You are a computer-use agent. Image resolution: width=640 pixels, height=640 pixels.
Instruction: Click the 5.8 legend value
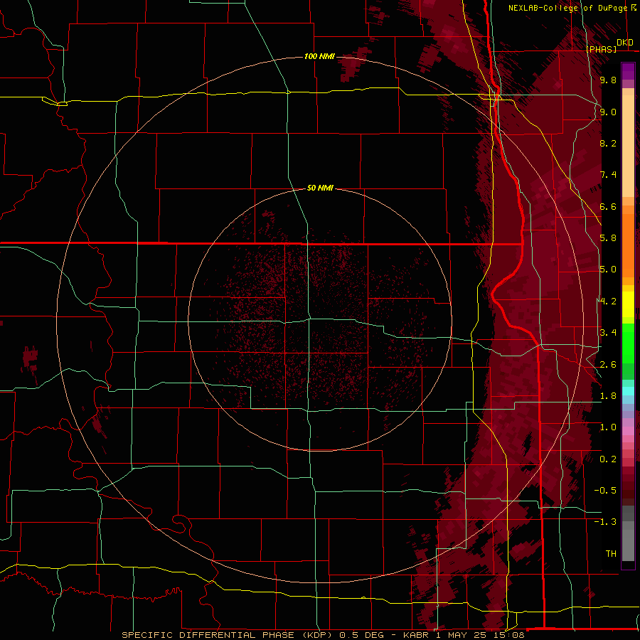pos(608,238)
